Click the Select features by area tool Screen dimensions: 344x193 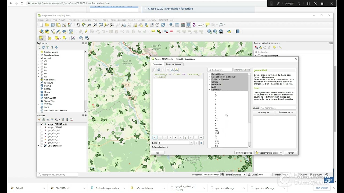tap(41, 38)
